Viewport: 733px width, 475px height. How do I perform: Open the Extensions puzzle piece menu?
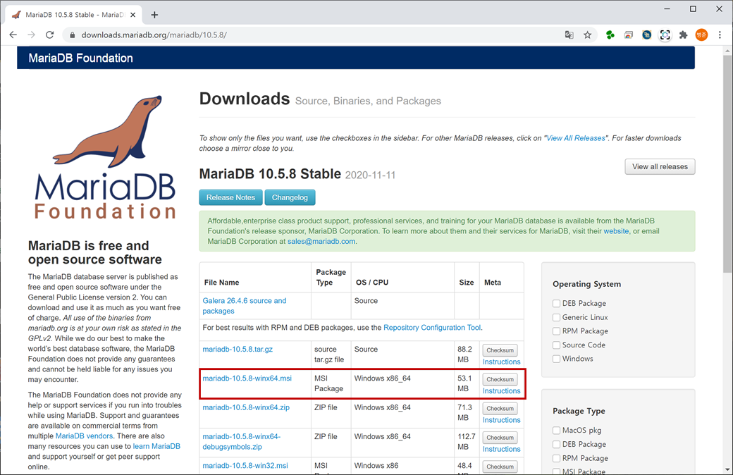tap(684, 35)
